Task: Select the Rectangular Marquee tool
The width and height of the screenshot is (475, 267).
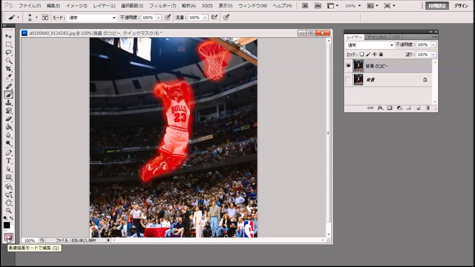Action: click(x=9, y=44)
